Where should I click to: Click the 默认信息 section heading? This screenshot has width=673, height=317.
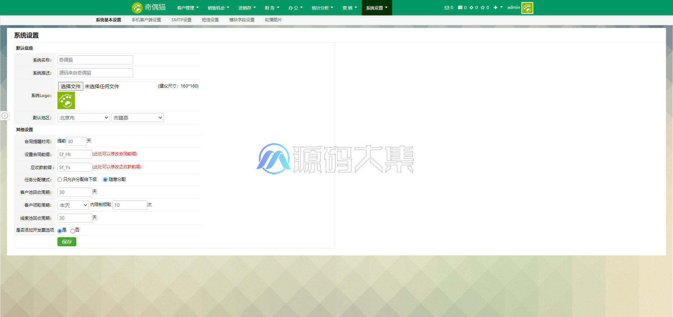[25, 48]
